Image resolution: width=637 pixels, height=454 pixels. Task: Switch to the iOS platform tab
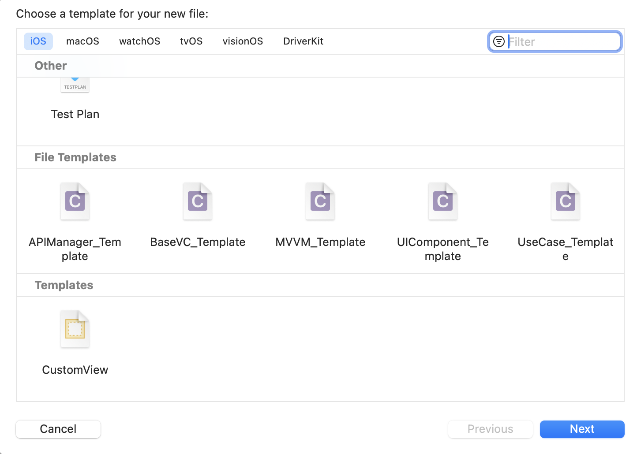(x=38, y=41)
